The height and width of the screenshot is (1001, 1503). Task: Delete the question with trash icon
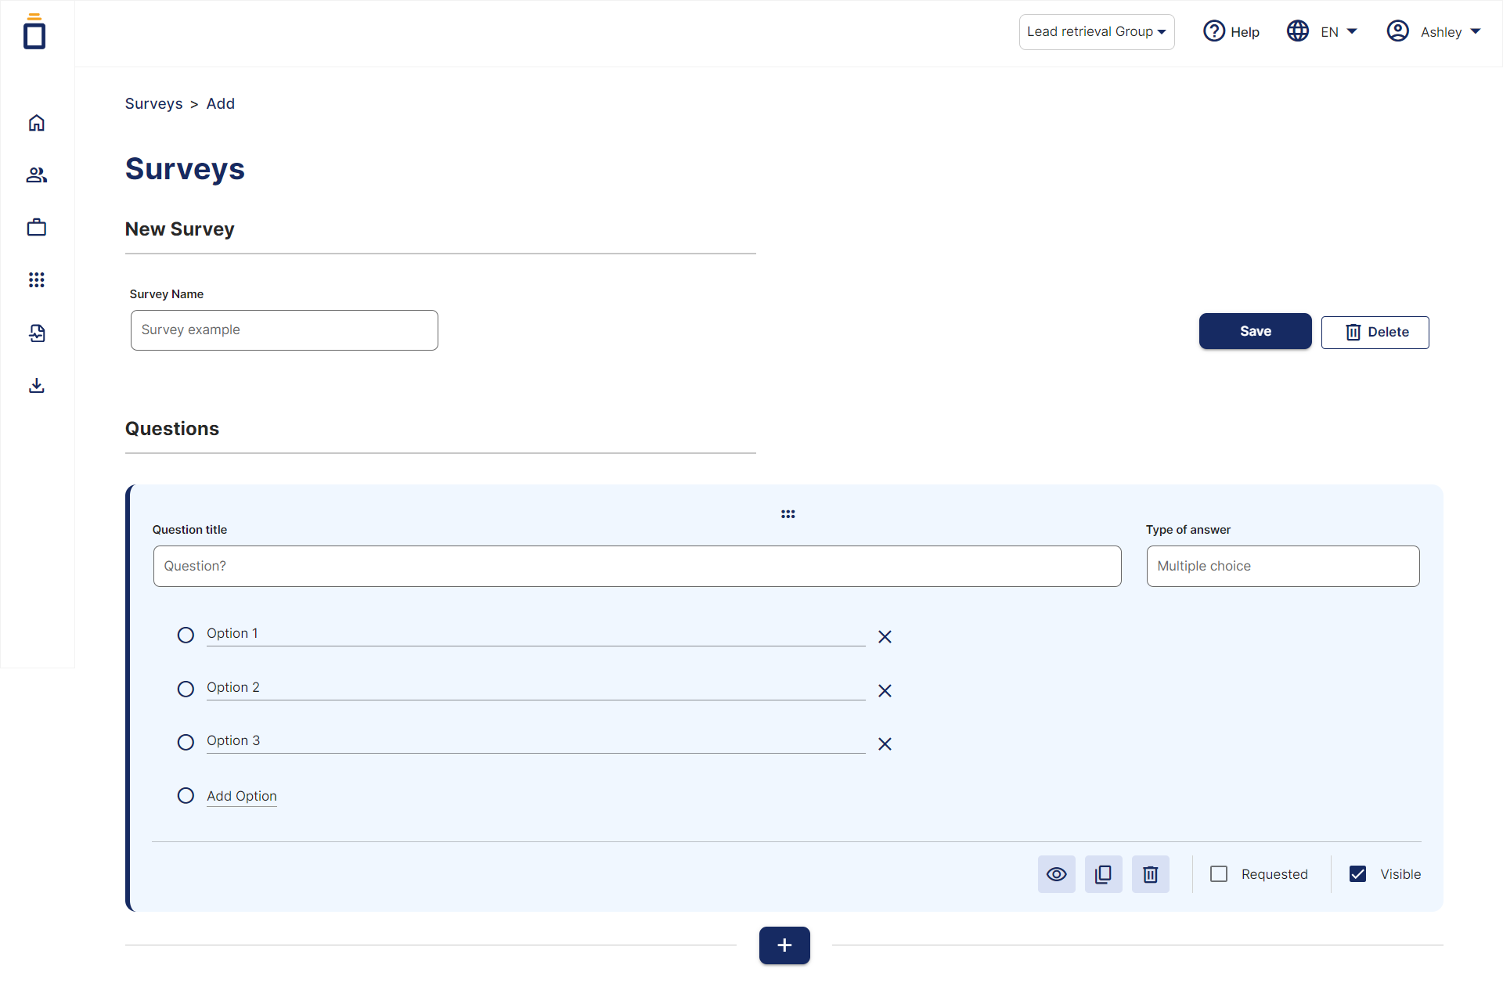point(1151,874)
